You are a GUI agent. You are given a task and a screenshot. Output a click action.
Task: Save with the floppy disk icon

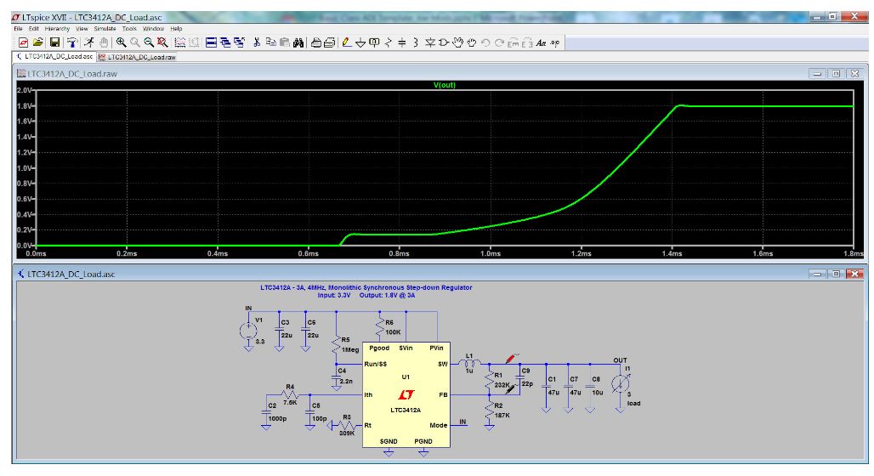[54, 42]
